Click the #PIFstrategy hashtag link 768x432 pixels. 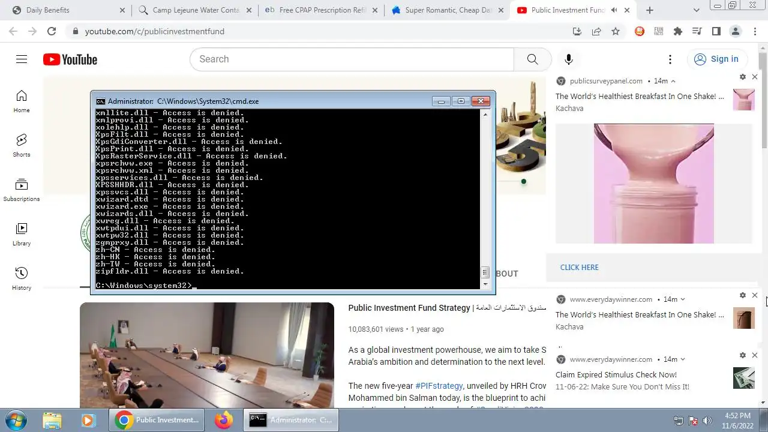[439, 386]
